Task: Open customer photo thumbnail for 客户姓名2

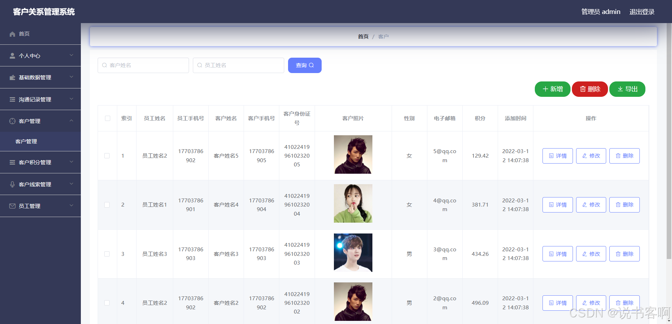Action: click(x=353, y=302)
